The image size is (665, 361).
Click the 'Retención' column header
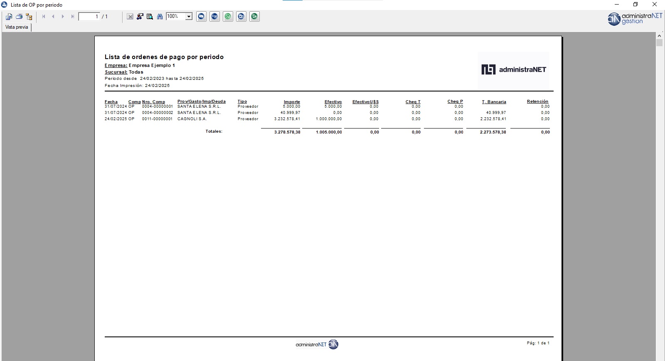(537, 101)
